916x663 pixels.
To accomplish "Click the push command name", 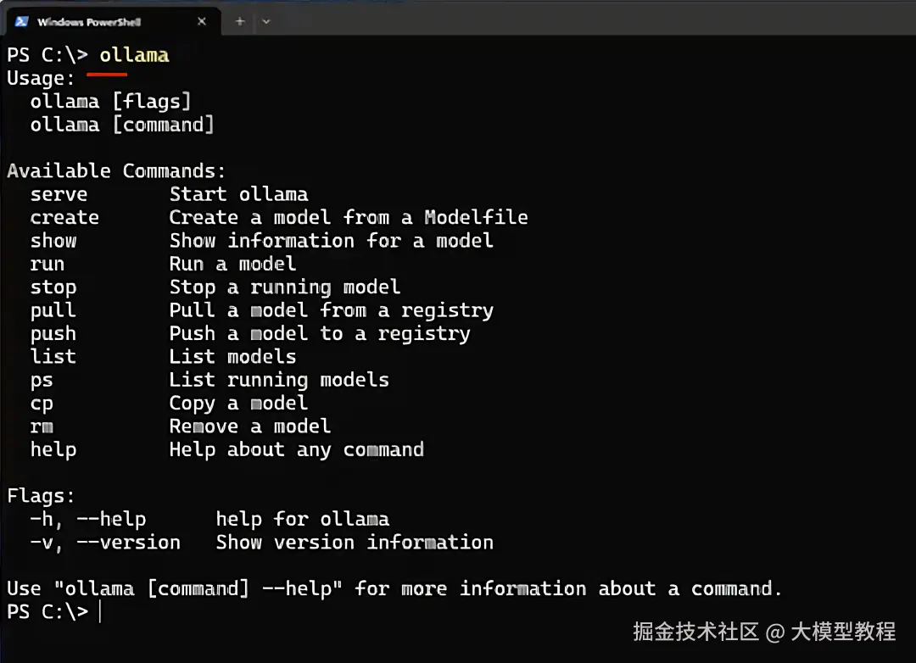I will pyautogui.click(x=53, y=334).
